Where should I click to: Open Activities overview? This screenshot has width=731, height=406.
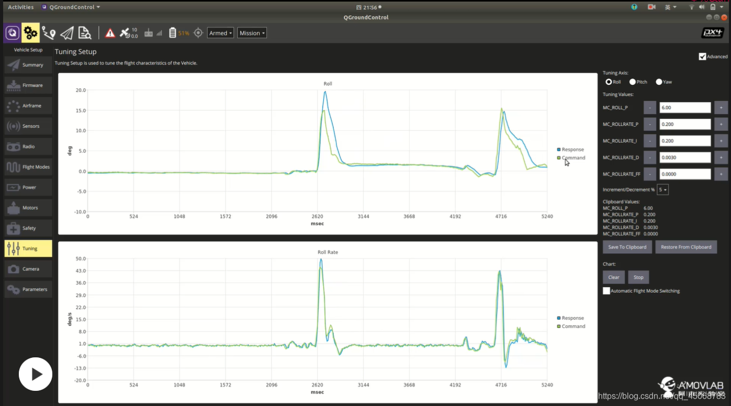point(21,7)
